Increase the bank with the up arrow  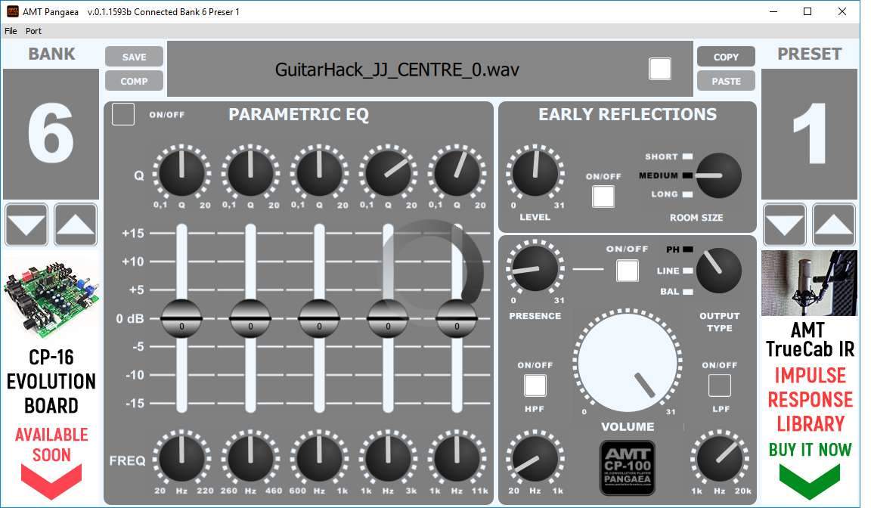click(x=76, y=225)
